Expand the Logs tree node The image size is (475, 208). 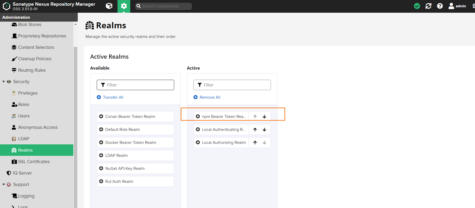point(13,207)
